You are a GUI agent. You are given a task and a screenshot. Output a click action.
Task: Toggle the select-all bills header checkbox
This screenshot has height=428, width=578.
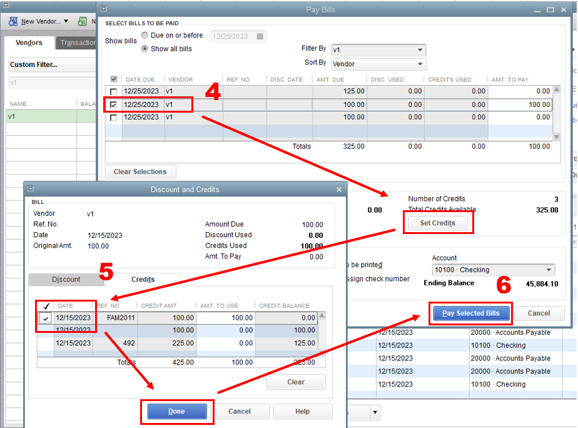tap(114, 79)
